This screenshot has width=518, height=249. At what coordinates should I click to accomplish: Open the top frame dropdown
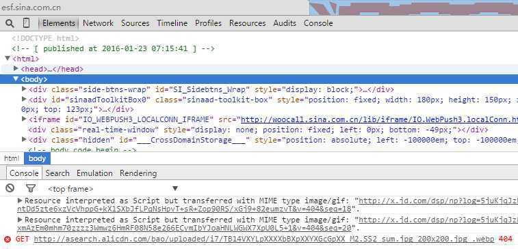pos(113,189)
